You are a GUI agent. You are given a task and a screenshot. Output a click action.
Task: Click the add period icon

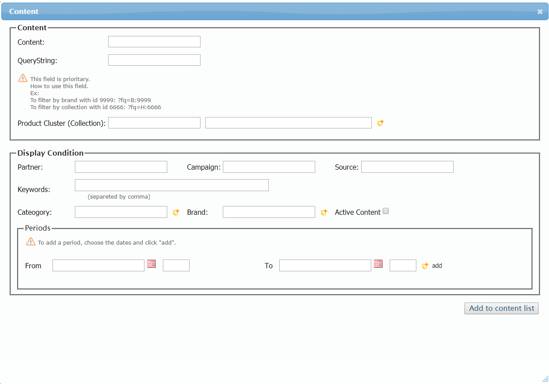point(425,266)
